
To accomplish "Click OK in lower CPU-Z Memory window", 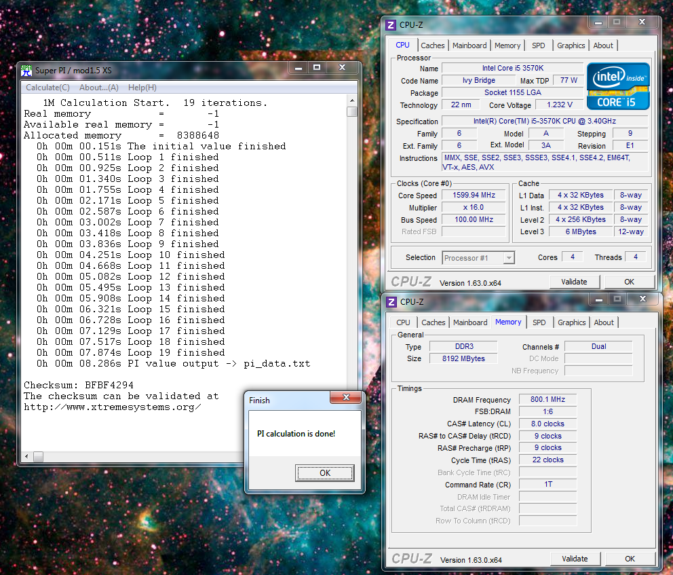I will (x=630, y=559).
